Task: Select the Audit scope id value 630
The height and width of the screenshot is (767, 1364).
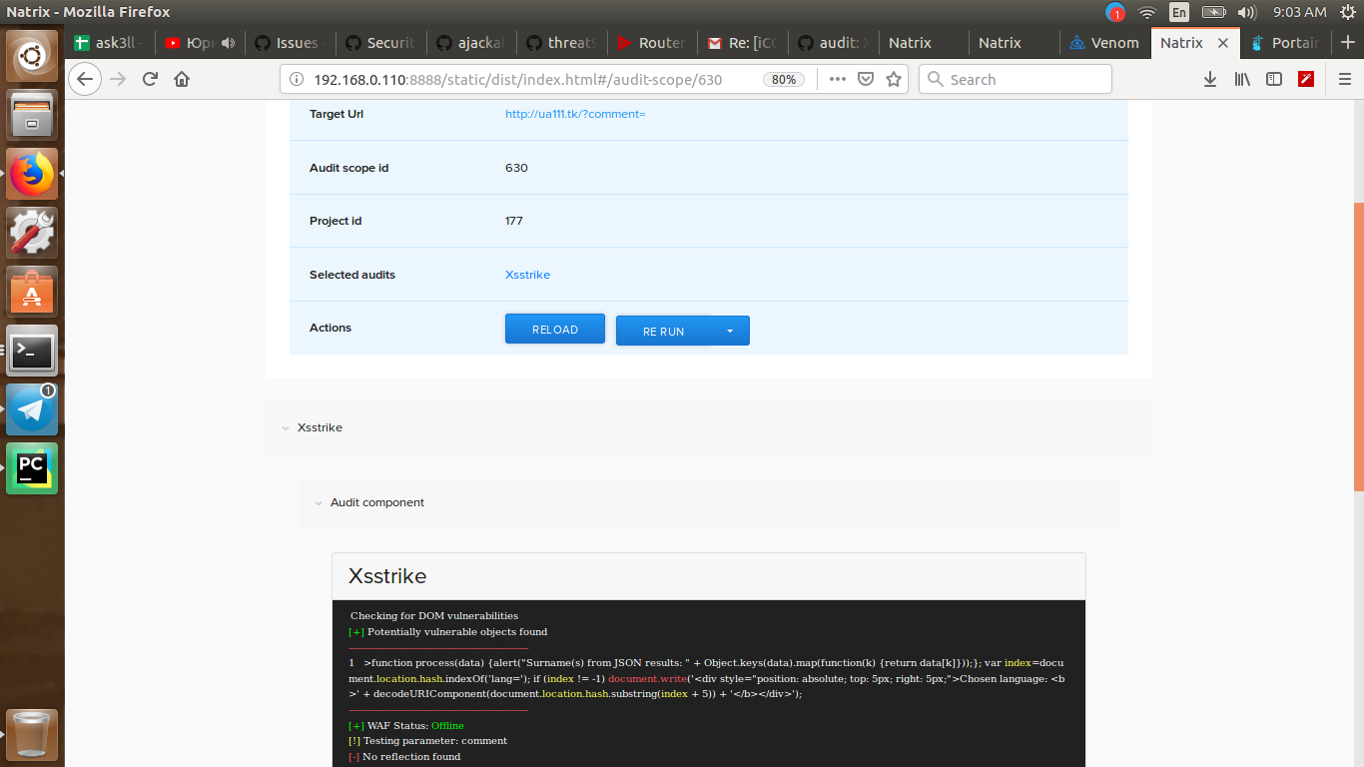Action: pyautogui.click(x=516, y=168)
